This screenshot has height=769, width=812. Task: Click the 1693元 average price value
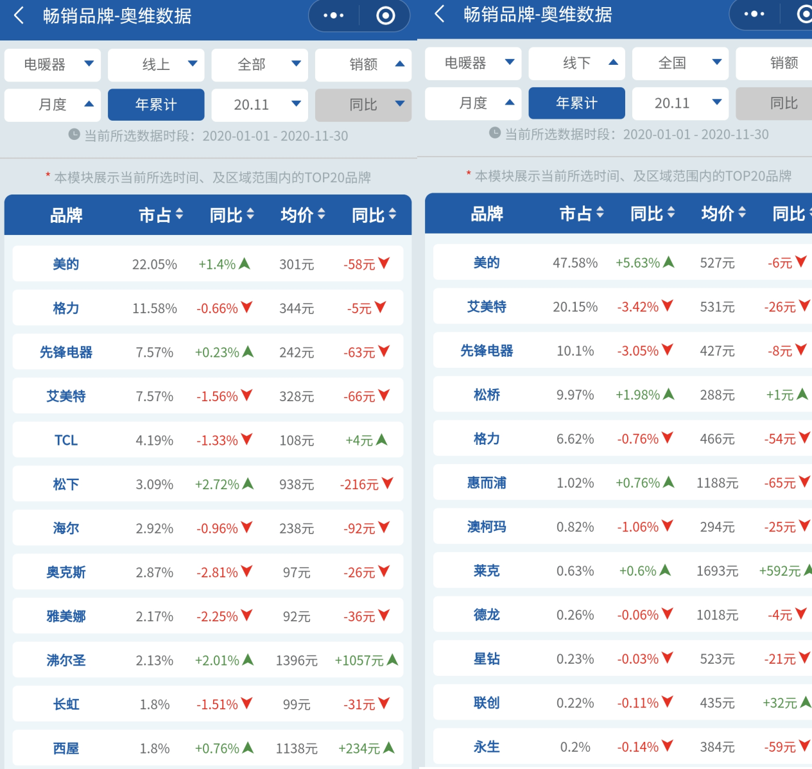(717, 571)
